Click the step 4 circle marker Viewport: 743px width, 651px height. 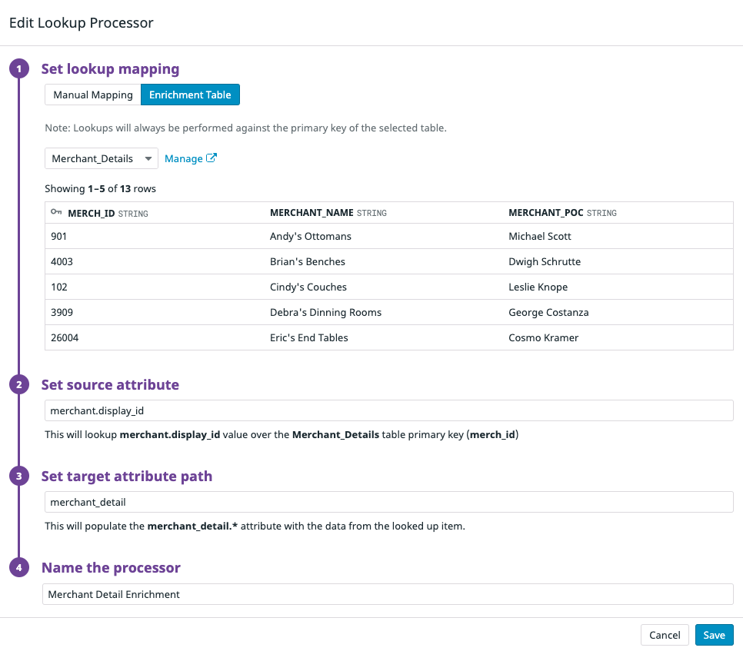point(18,568)
